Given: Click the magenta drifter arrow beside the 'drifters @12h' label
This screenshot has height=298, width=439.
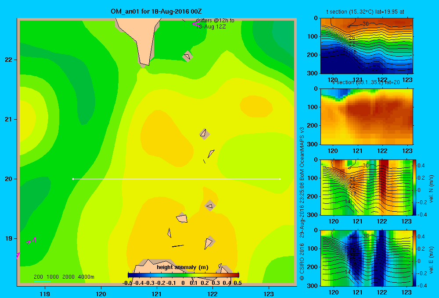Looking at the screenshot, I should 196,24.
